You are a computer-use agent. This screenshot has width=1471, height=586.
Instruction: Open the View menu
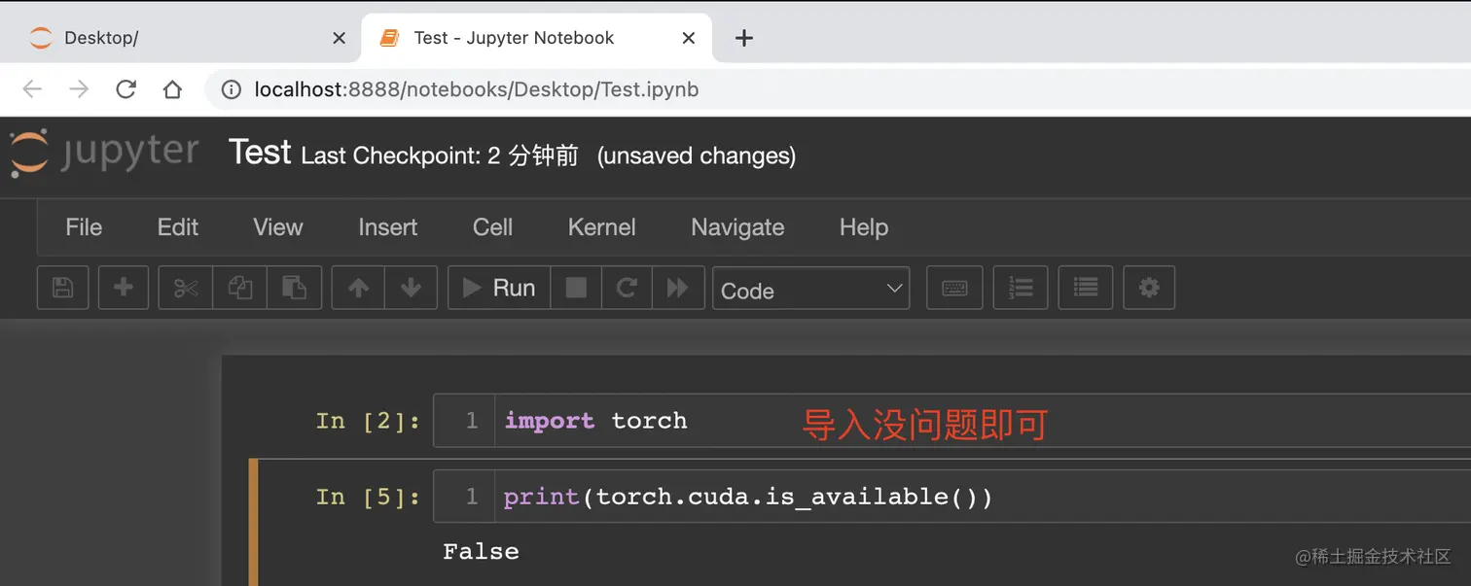[278, 227]
